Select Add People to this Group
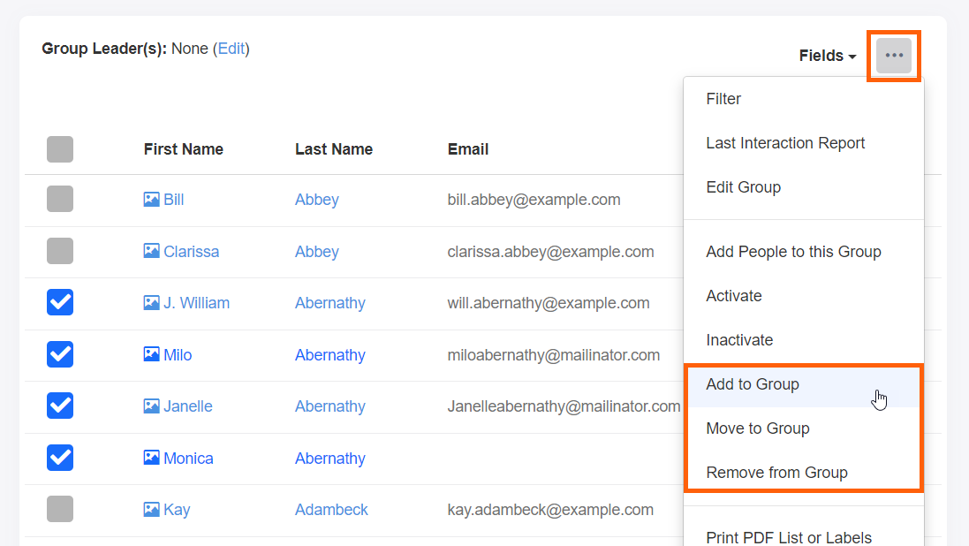 793,251
